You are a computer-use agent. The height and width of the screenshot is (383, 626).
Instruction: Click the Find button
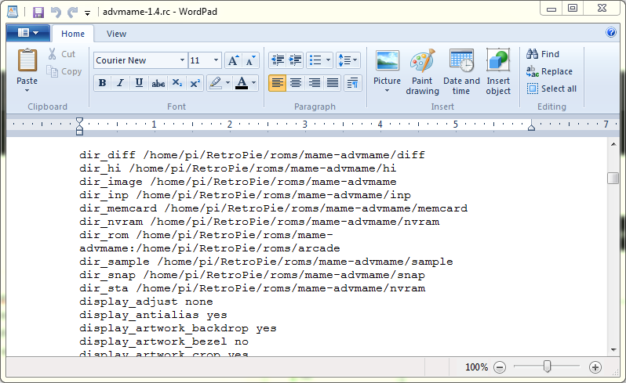[543, 54]
